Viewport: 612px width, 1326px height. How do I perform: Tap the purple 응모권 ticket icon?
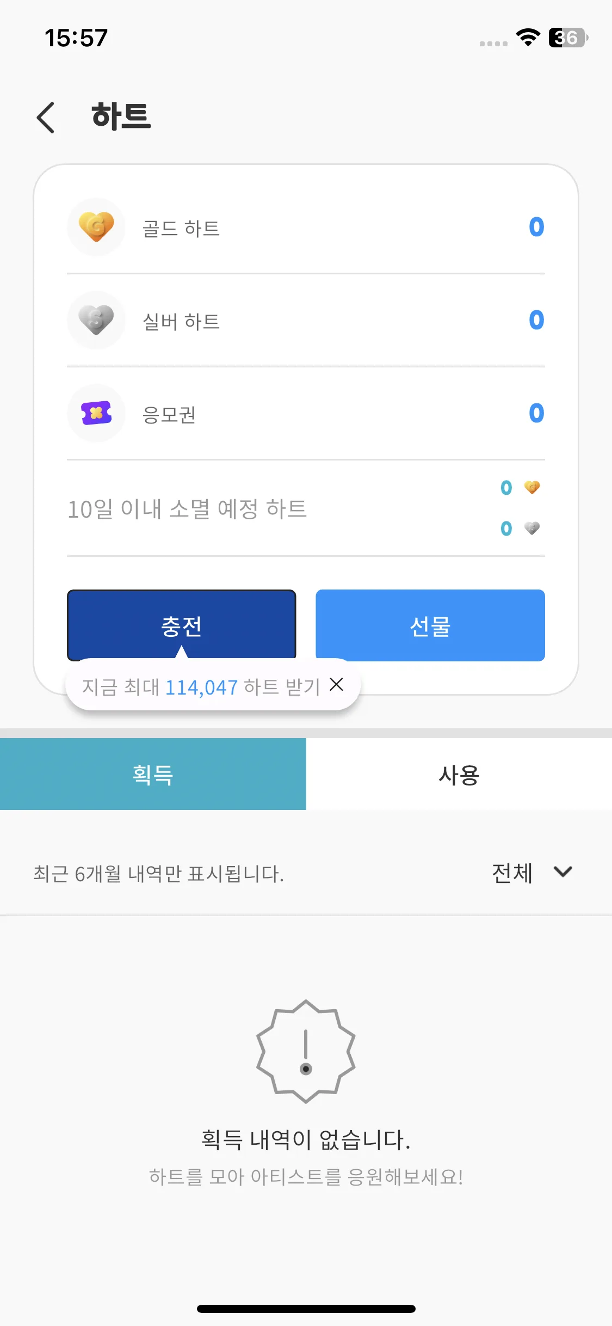[96, 413]
